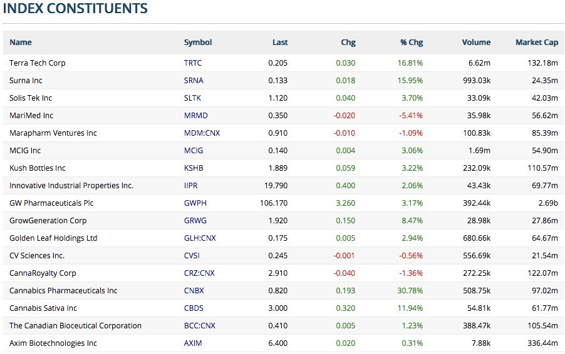
Task: Sort by the Symbol column header
Action: click(x=198, y=42)
